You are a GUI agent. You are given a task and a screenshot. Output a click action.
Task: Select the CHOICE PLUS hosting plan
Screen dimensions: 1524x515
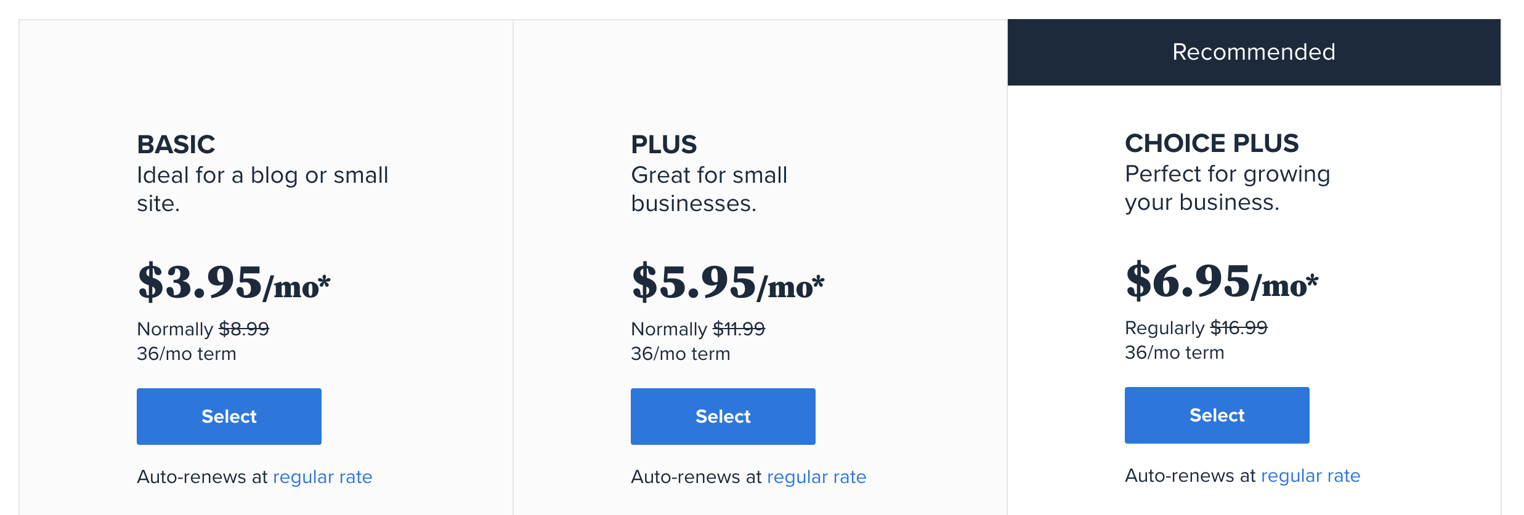(x=1217, y=415)
